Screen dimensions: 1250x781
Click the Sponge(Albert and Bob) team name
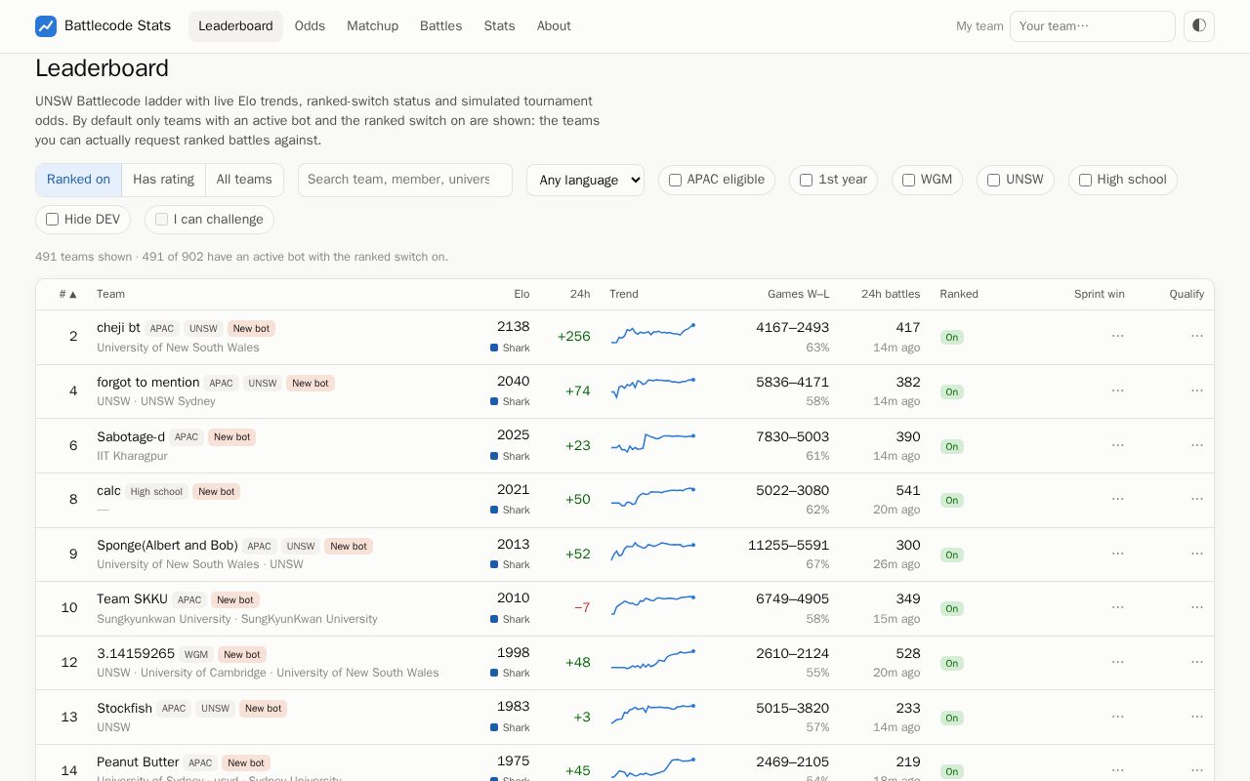tap(167, 546)
